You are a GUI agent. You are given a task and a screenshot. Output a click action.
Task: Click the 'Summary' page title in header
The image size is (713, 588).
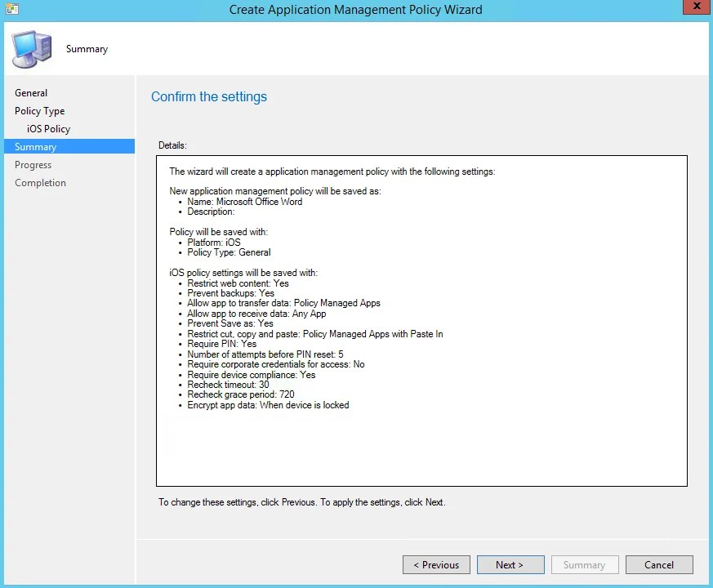87,49
